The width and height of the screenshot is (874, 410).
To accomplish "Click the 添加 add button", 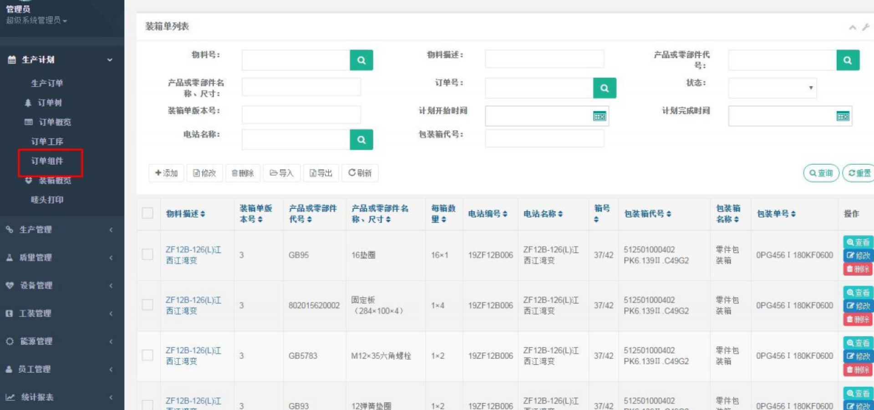I will click(166, 173).
